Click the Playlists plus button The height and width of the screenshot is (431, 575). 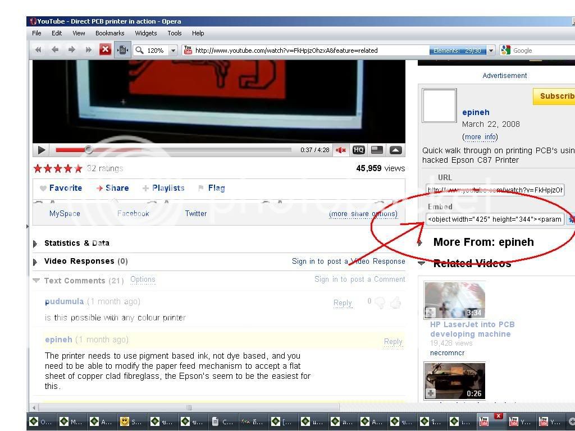coord(163,188)
